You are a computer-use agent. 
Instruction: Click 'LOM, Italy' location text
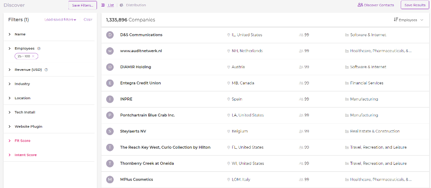click(x=241, y=180)
